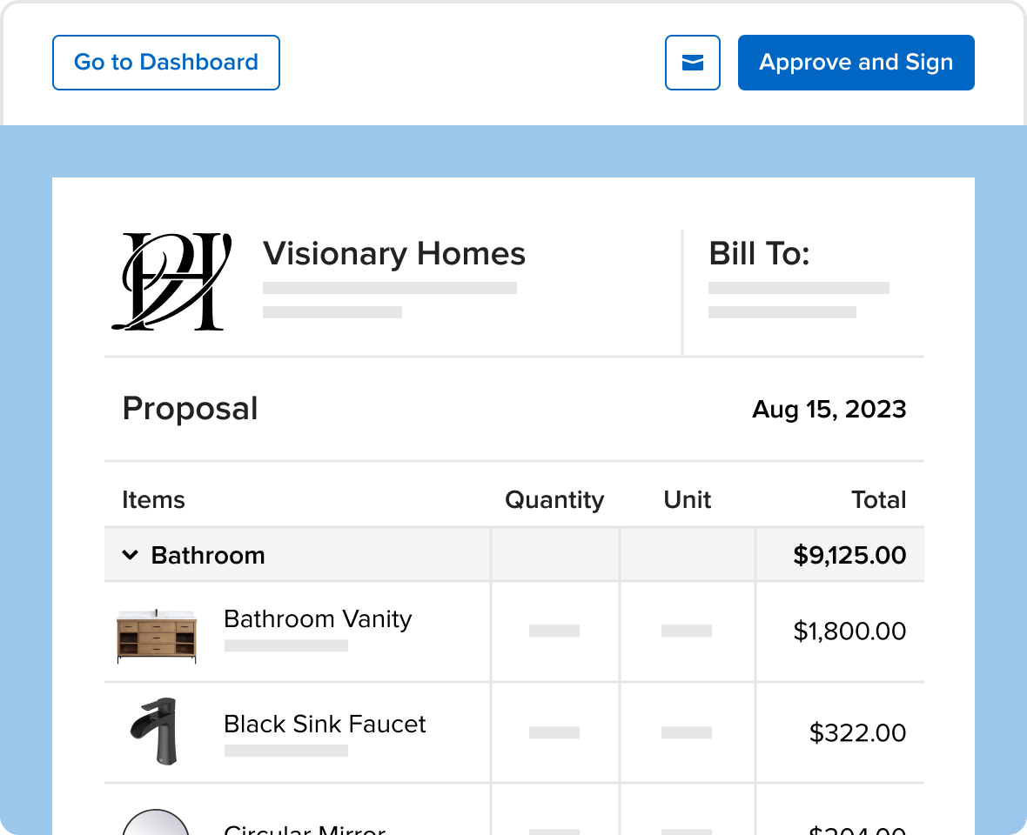Click the Bathroom $9,125.00 subtotal
Viewport: 1027px width, 835px height.
(x=849, y=555)
